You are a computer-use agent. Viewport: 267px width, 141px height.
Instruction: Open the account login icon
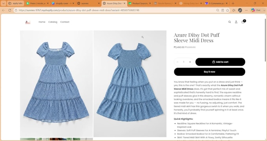(x=236, y=22)
